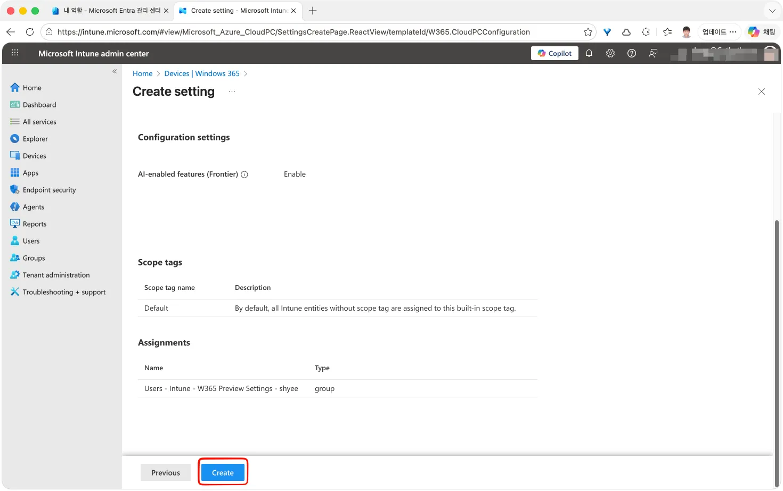Close the Create setting pane
Viewport: 783px width, 491px height.
[x=762, y=91]
